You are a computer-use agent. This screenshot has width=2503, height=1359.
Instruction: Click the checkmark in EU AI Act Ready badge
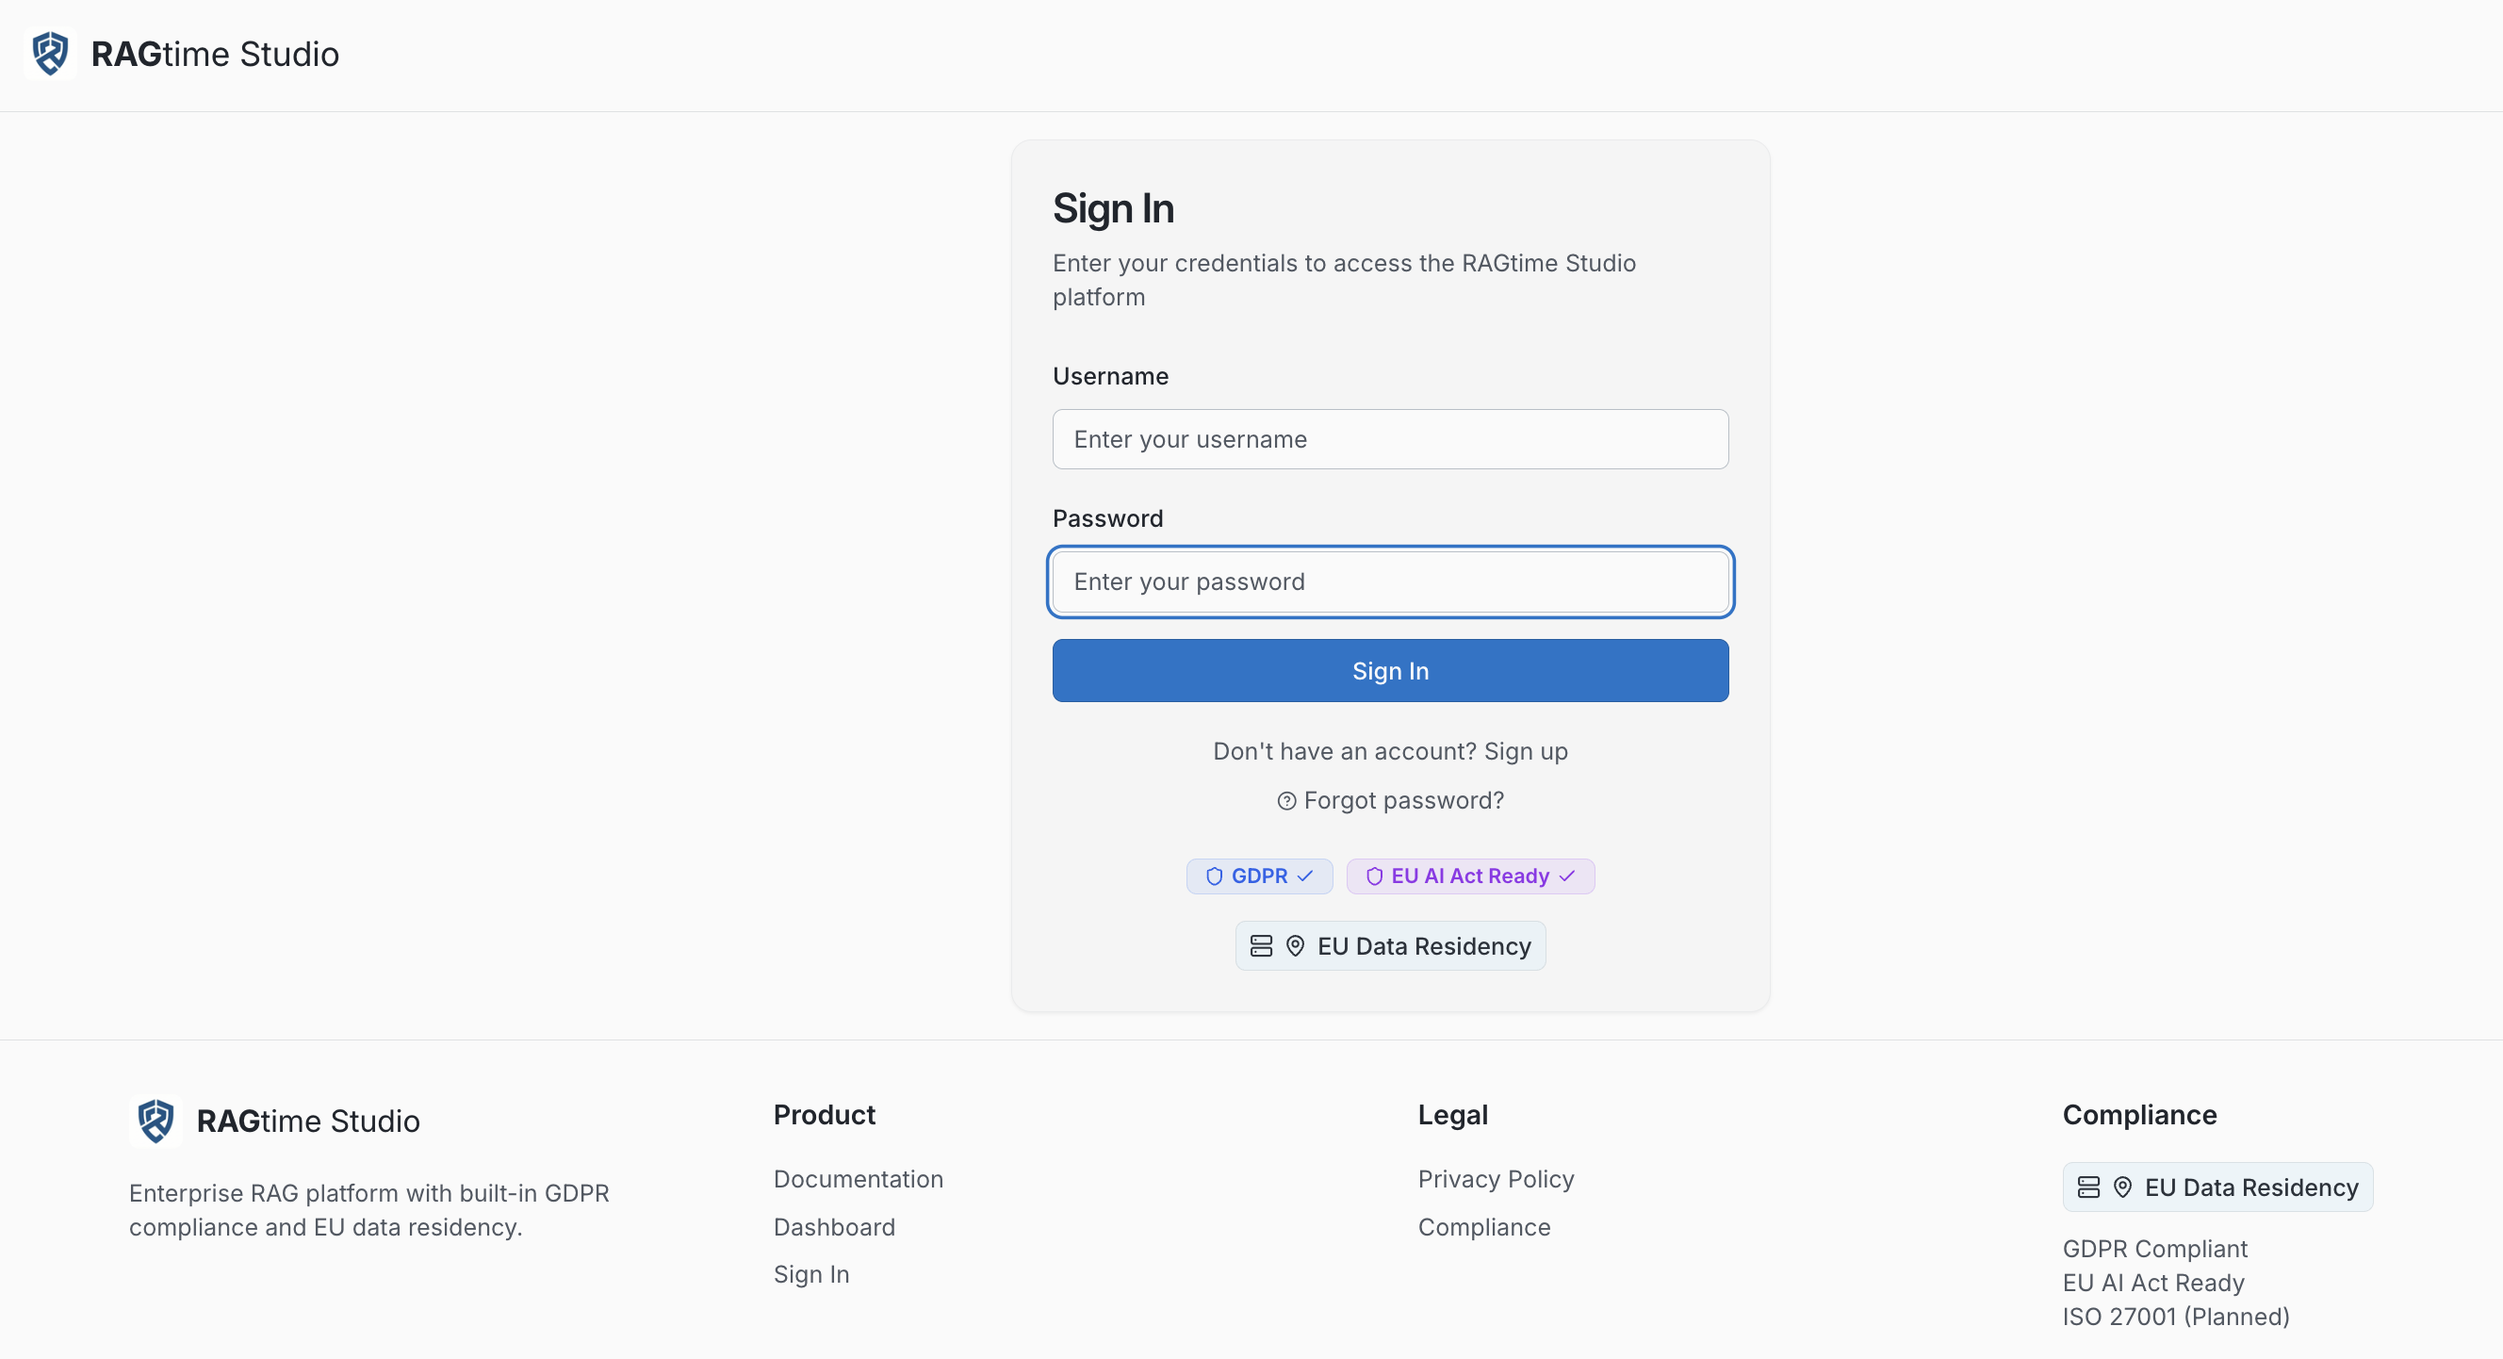pos(1566,876)
